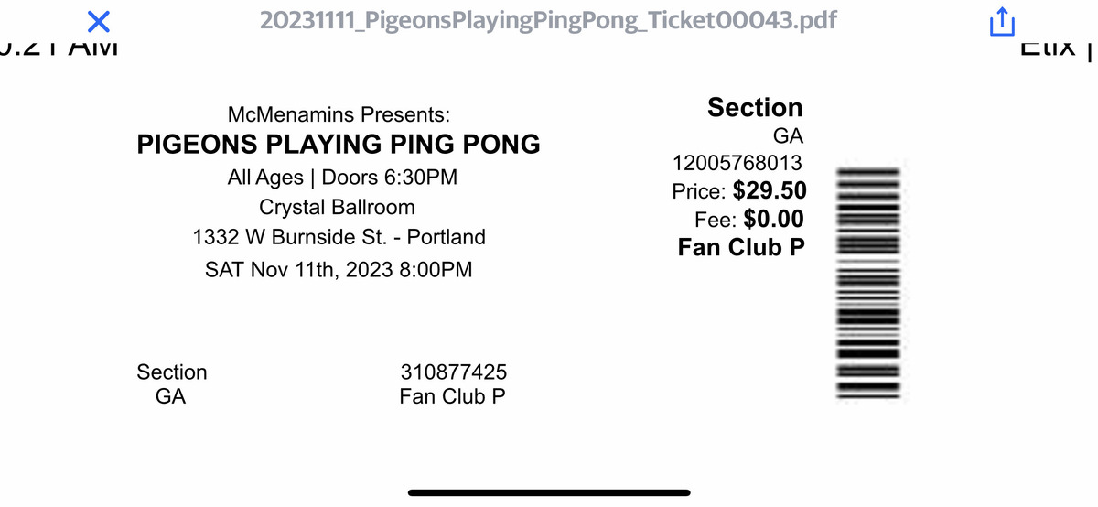1098x507 pixels.
Task: Select the SAT Nov 11th, 2023 date line
Action: [x=339, y=270]
